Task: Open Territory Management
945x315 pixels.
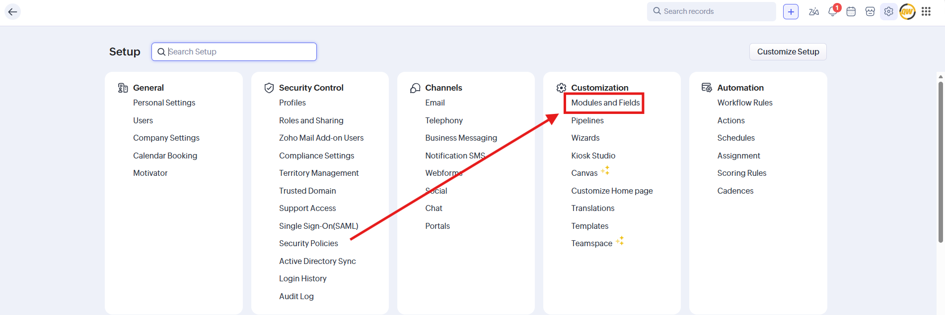Action: [319, 173]
